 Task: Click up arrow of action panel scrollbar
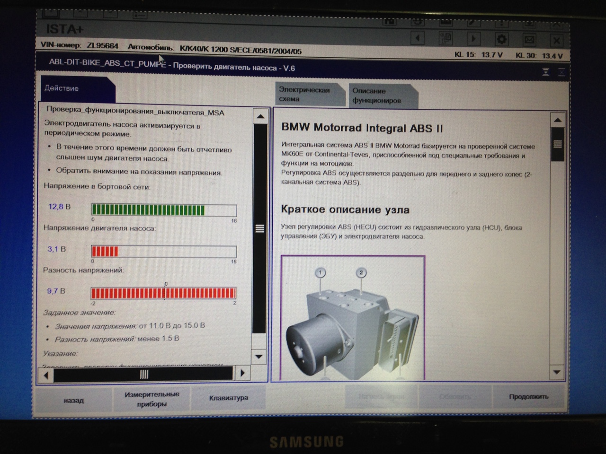tap(260, 116)
